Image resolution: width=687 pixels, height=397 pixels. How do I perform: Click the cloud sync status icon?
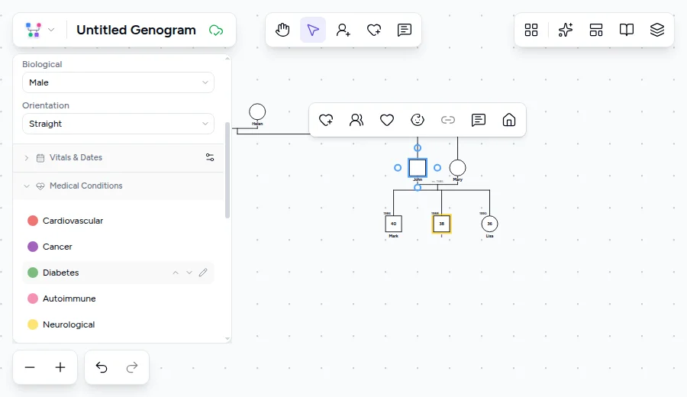pyautogui.click(x=216, y=31)
